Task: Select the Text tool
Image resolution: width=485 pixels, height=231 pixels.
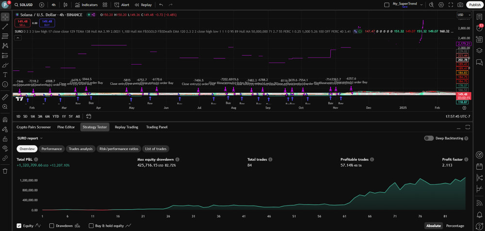Action: (x=5, y=75)
